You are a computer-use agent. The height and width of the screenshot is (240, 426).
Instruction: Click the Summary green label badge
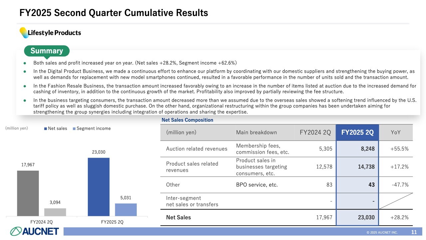pos(47,51)
